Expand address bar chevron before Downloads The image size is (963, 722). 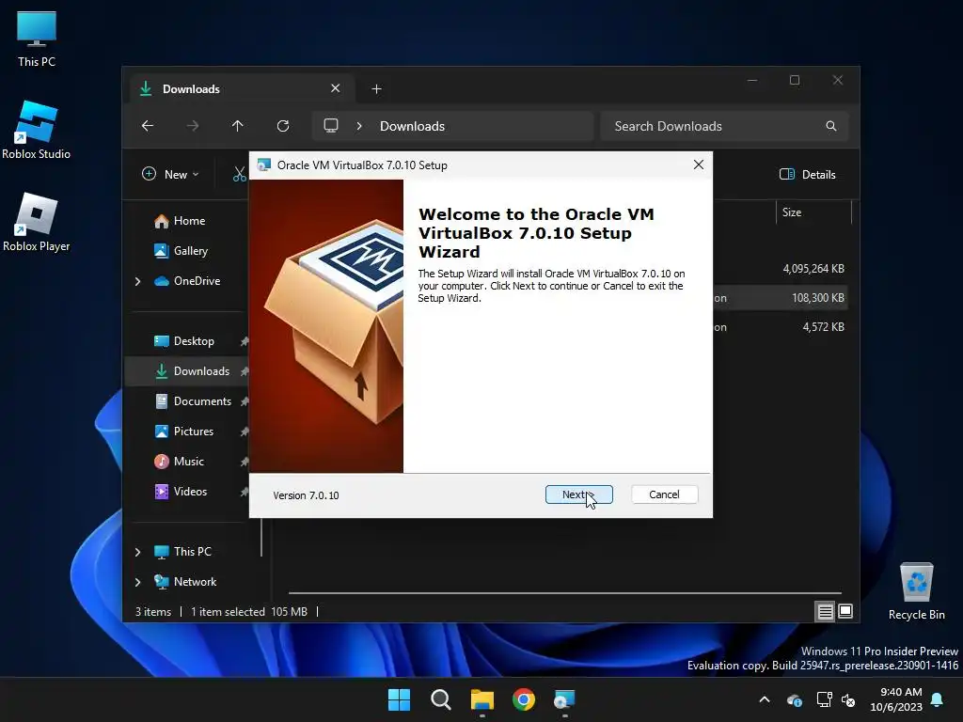point(359,126)
